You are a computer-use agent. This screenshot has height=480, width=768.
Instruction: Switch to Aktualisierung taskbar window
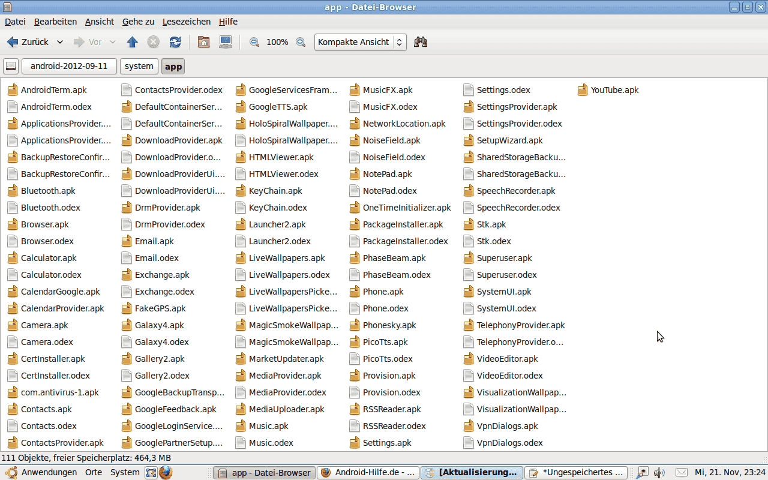(472, 472)
